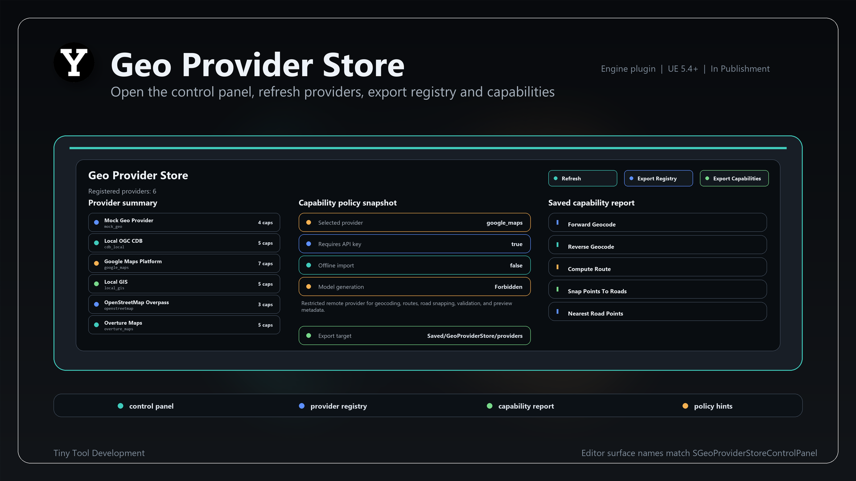Click the policy hints legend item
The image size is (856, 481).
click(x=708, y=406)
